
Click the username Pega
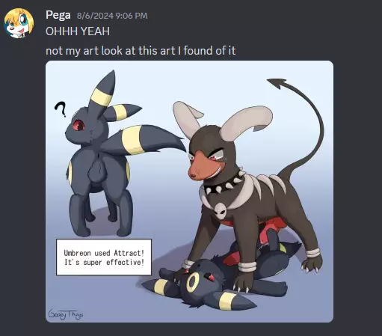pyautogui.click(x=58, y=15)
